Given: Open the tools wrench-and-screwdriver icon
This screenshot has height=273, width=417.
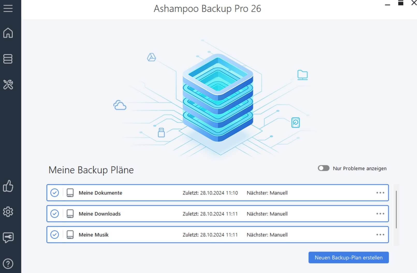Looking at the screenshot, I should coord(8,84).
